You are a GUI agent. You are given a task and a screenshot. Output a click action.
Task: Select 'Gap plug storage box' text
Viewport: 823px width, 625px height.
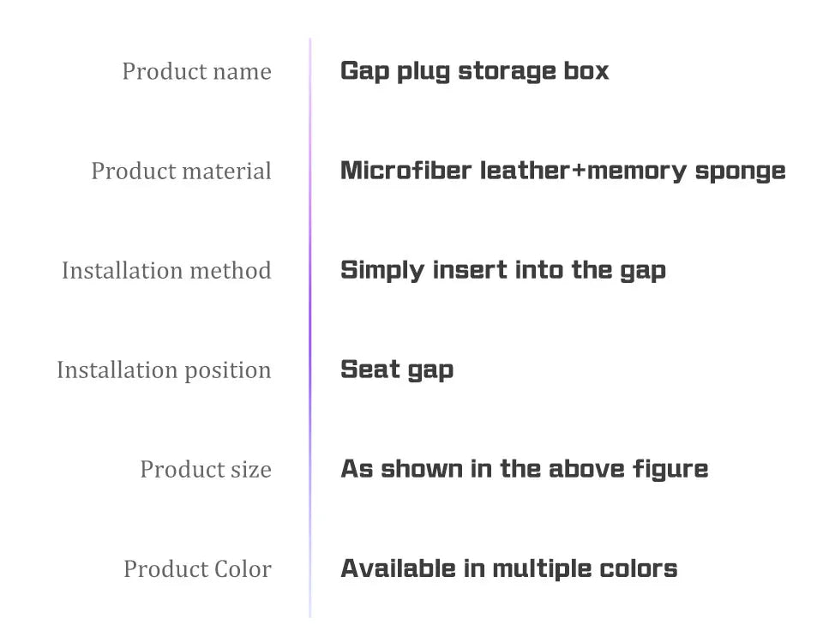tap(474, 71)
